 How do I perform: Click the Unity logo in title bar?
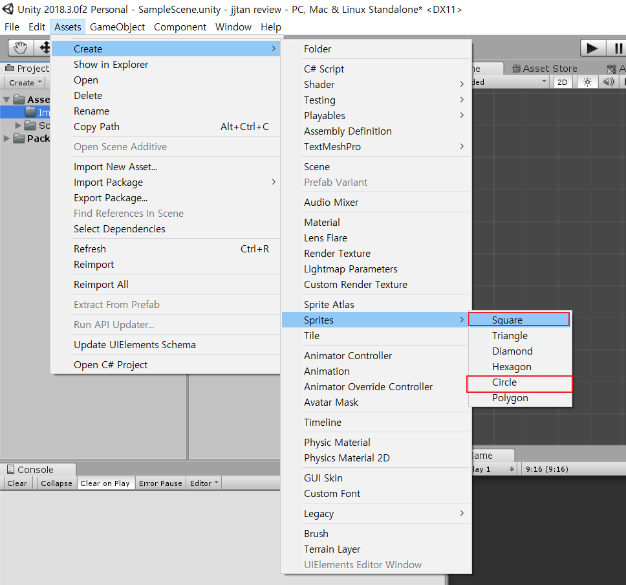point(8,9)
